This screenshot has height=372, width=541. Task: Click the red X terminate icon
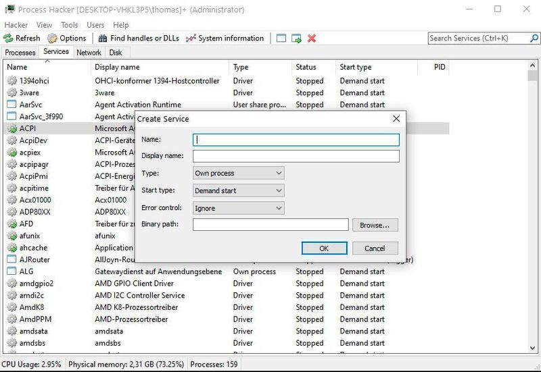pos(312,38)
